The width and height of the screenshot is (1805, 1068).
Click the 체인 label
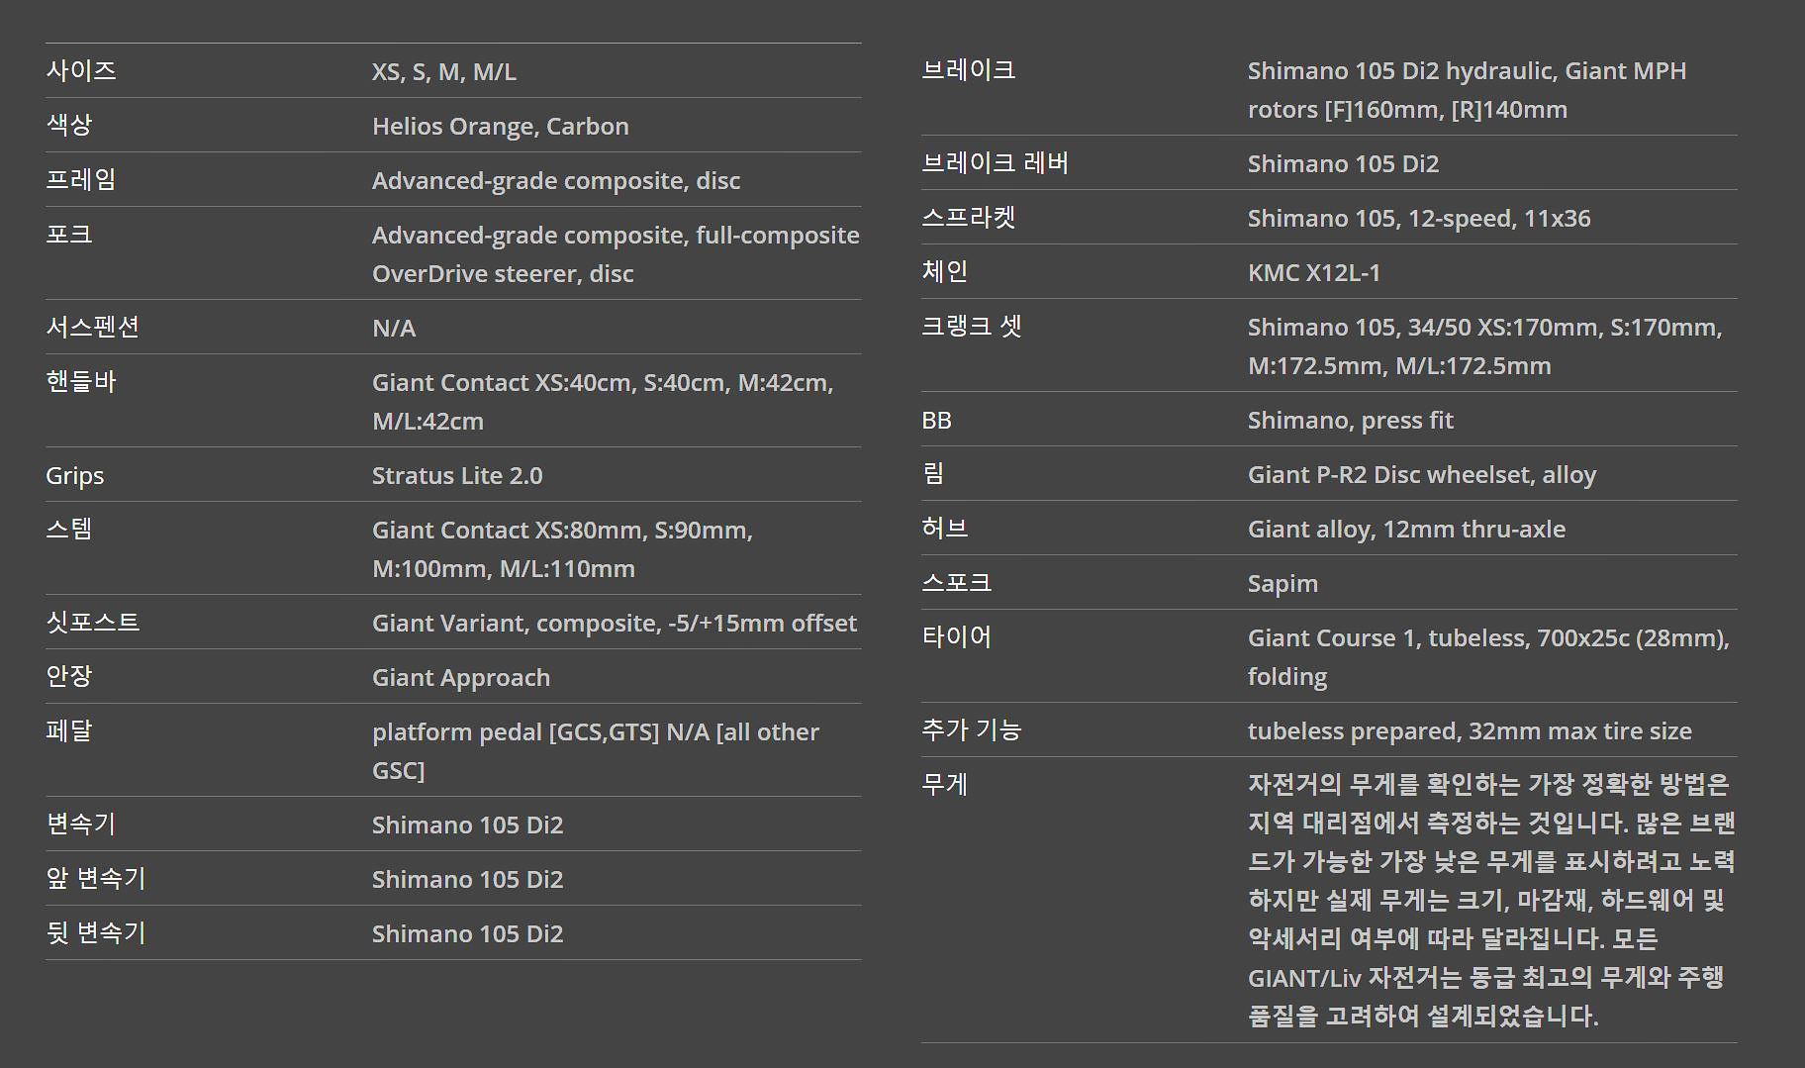pyautogui.click(x=945, y=271)
